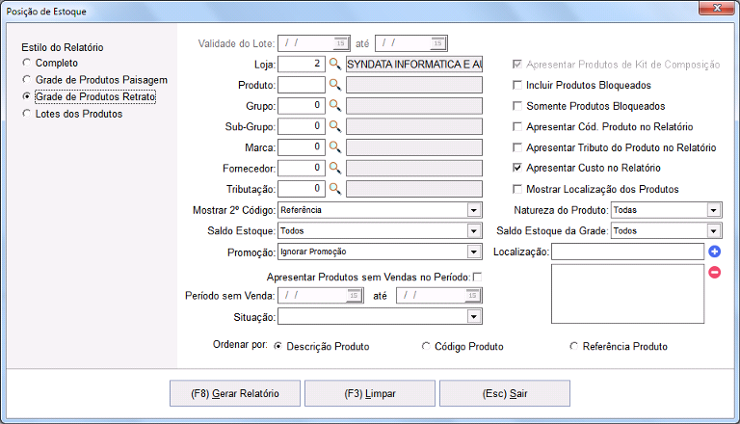Open the Tributação search magnifier icon
This screenshot has height=424, width=740.
point(335,189)
